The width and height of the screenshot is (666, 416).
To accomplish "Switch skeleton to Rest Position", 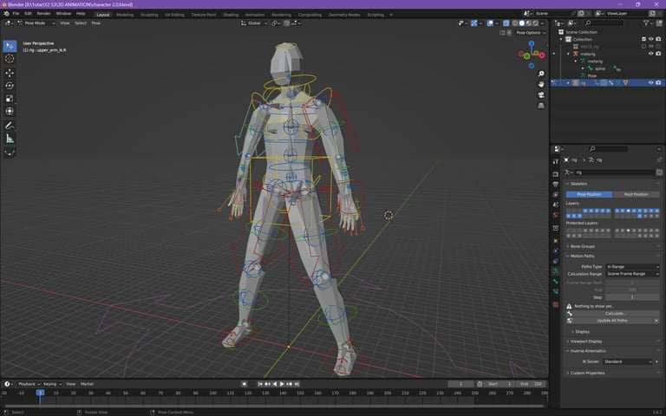I will coord(636,194).
